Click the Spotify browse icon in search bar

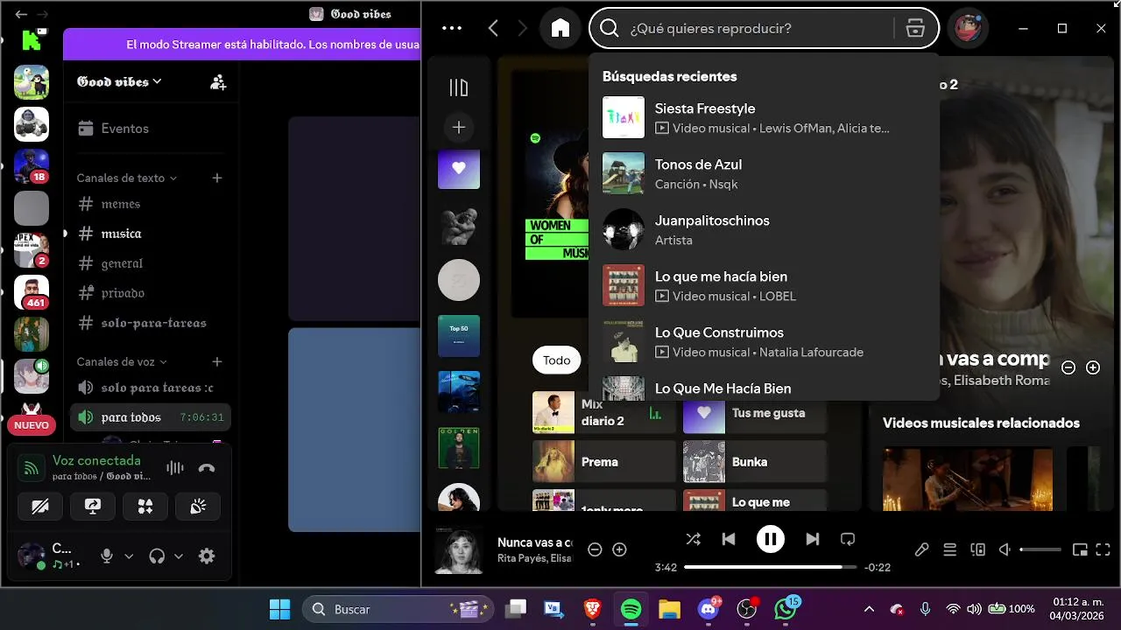coord(915,28)
